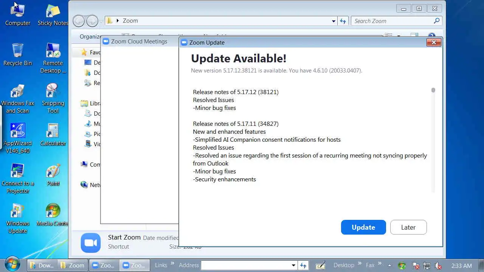Screen dimensions: 484x272
Task: Click the Later button to postpone update
Action: [x=408, y=227]
